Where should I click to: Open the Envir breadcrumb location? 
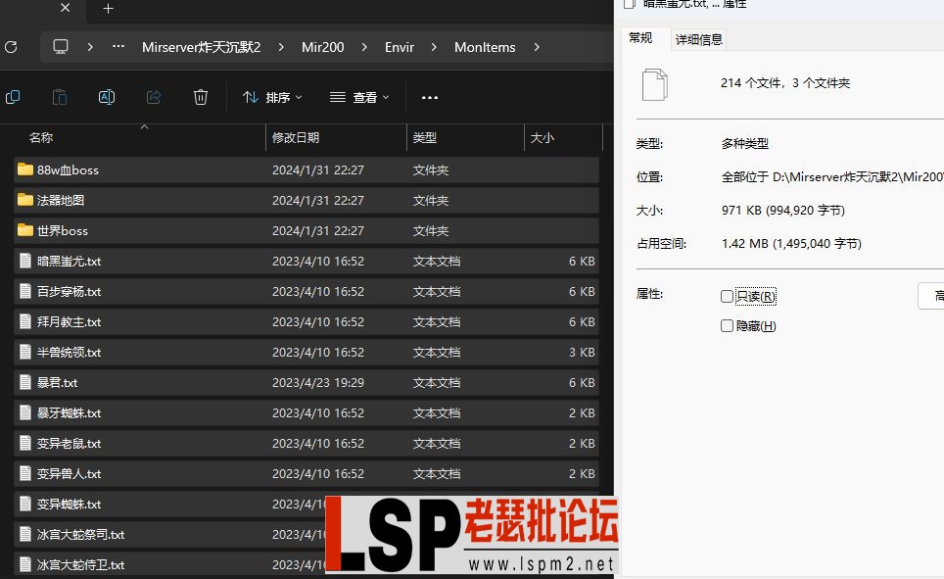tap(399, 46)
